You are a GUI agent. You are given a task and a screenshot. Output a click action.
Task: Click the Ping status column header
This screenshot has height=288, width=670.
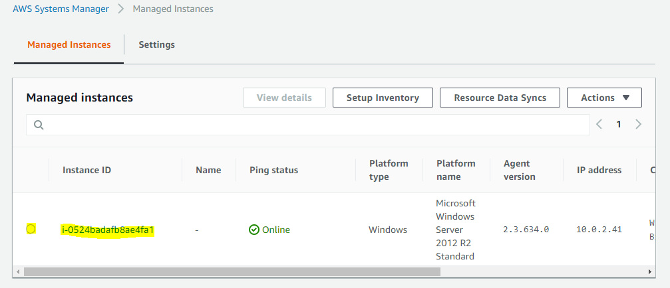(x=274, y=170)
